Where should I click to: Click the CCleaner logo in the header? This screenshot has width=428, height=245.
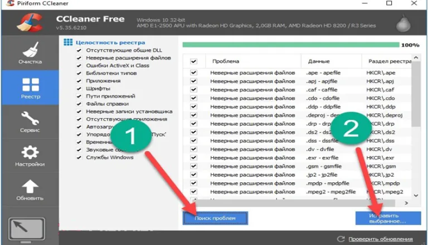click(30, 23)
